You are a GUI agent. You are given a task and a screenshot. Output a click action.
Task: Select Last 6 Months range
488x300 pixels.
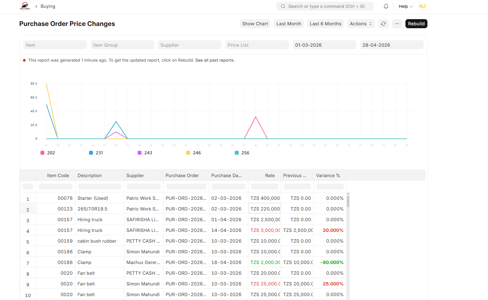tap(325, 24)
